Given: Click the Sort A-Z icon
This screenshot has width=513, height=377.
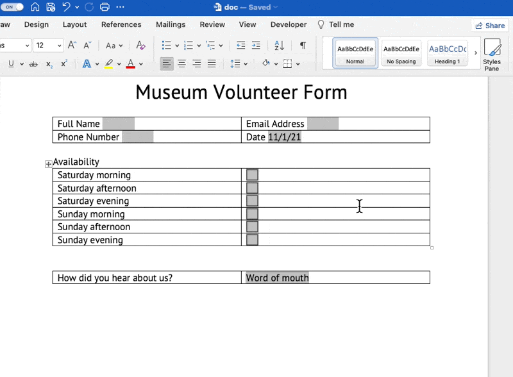Looking at the screenshot, I should [279, 46].
